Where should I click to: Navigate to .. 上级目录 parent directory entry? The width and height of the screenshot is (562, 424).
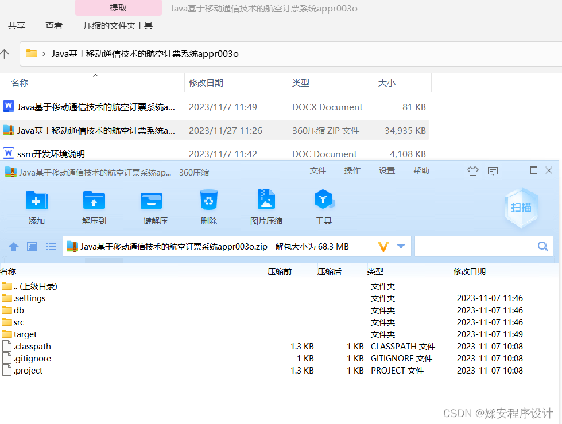(34, 286)
